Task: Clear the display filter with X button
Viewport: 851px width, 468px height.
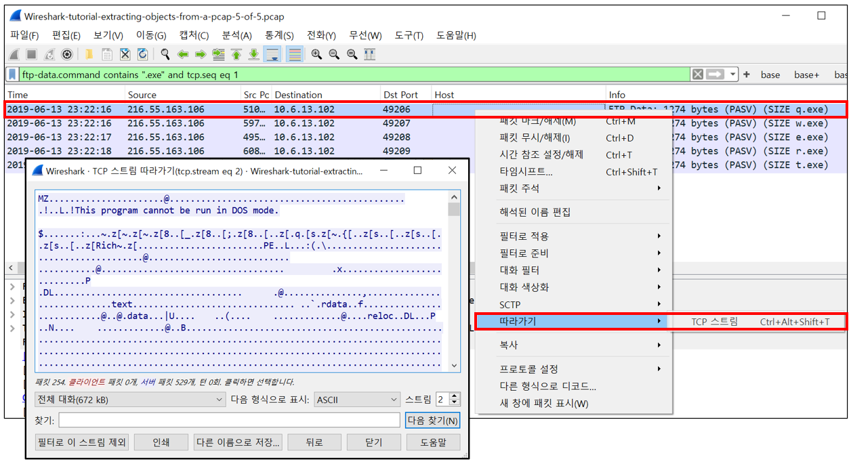Action: click(x=698, y=75)
